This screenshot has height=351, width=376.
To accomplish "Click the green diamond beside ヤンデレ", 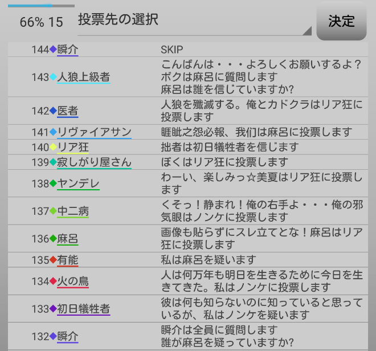I will [53, 183].
